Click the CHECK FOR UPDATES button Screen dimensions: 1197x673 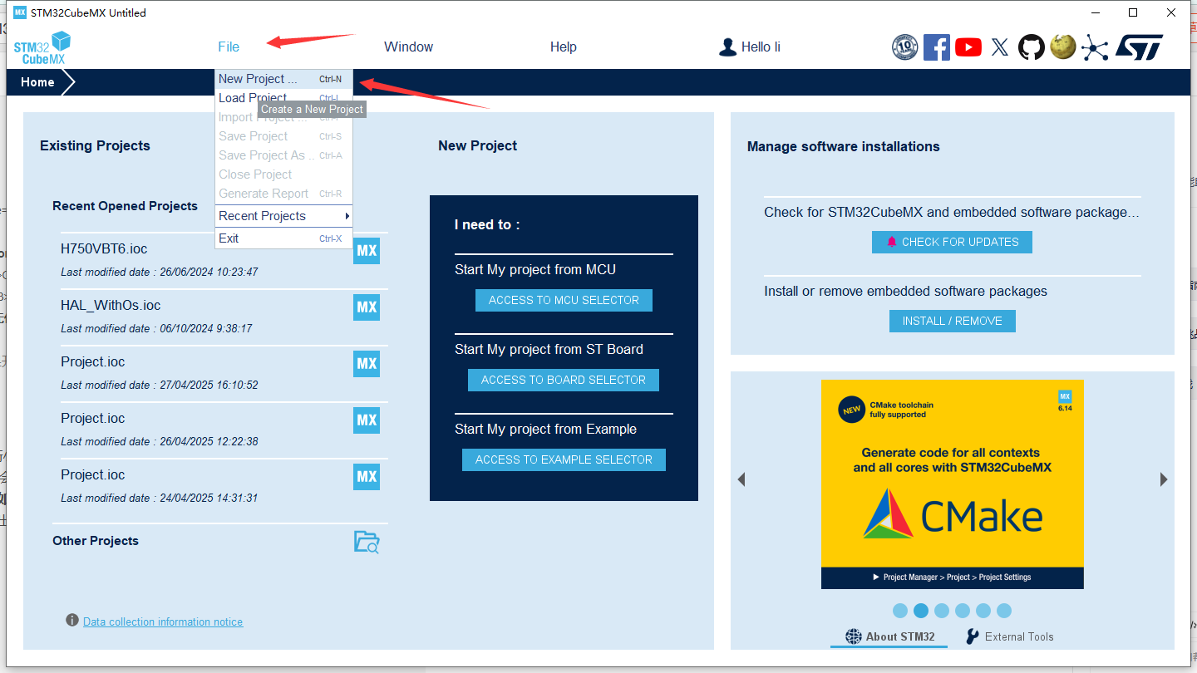tap(952, 242)
